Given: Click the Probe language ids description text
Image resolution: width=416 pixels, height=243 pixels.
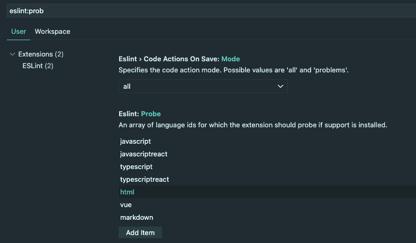Looking at the screenshot, I should coord(253,125).
